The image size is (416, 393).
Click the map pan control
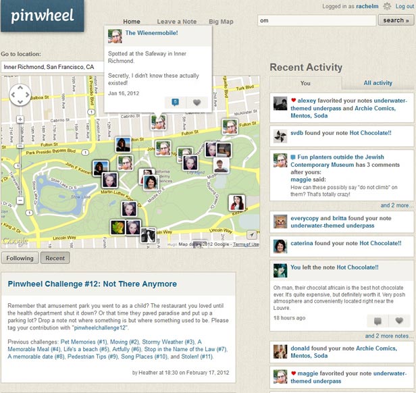(x=20, y=95)
